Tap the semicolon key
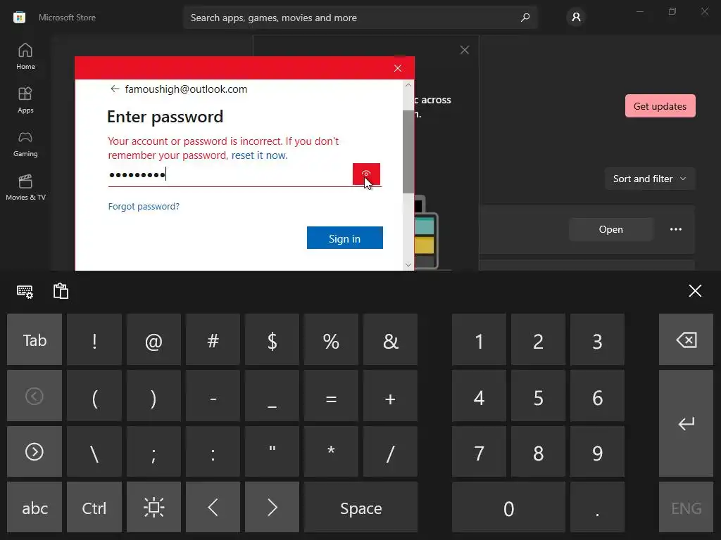 click(x=153, y=452)
